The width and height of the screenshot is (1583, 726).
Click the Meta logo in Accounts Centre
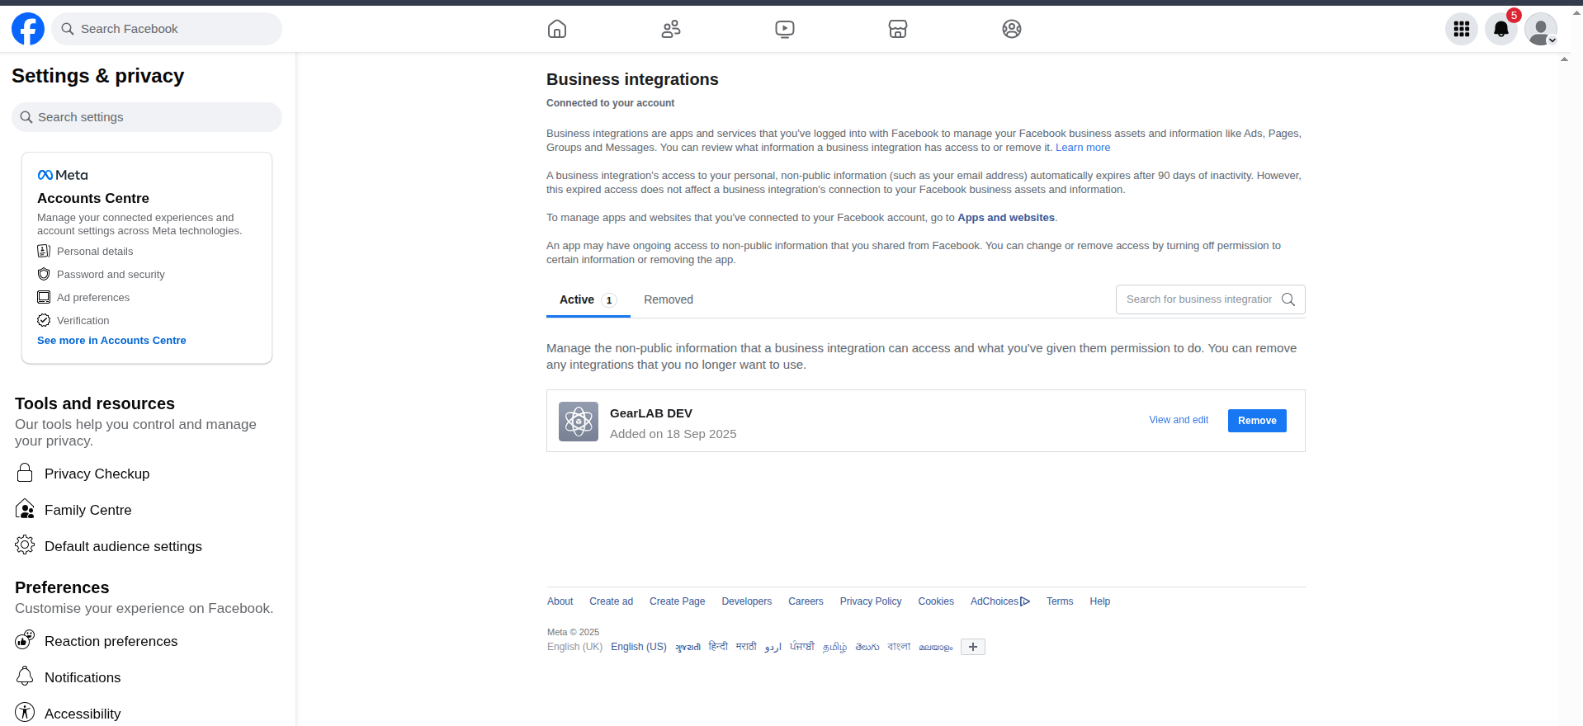pos(63,175)
